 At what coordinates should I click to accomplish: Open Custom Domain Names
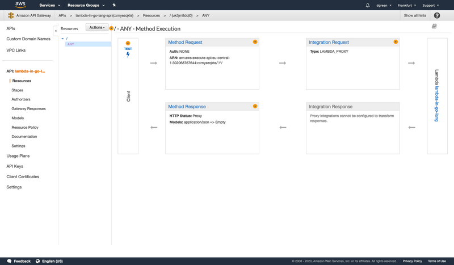tap(28, 39)
